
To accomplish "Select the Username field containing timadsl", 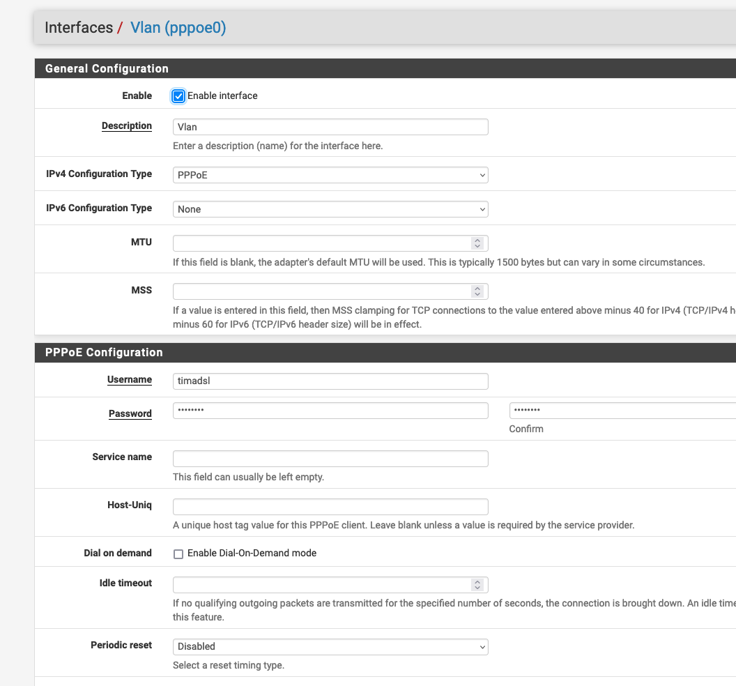I will point(330,381).
